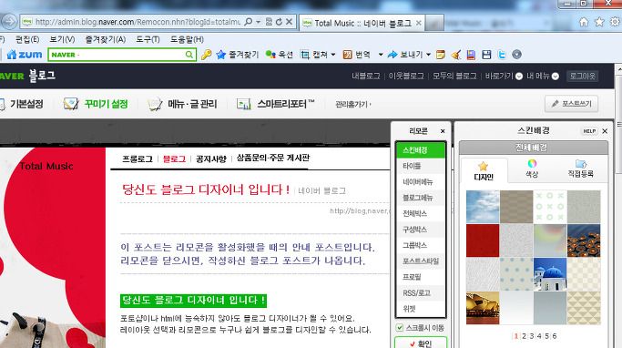Screen dimensions: 622x348
Task: Go to page 2 of background designs
Action: tap(524, 336)
